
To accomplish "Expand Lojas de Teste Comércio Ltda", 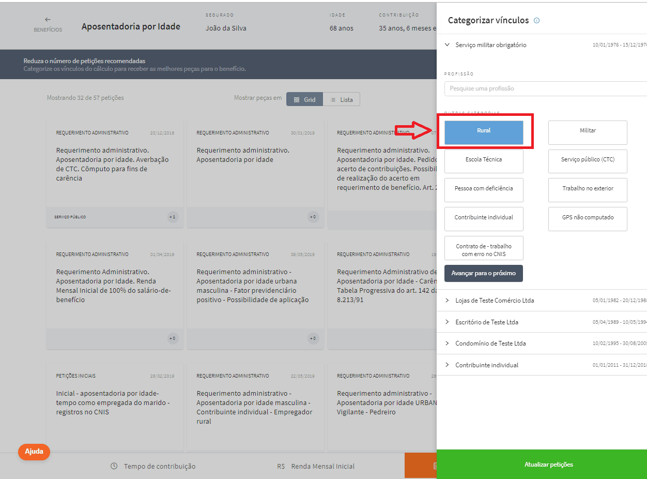I will point(448,301).
